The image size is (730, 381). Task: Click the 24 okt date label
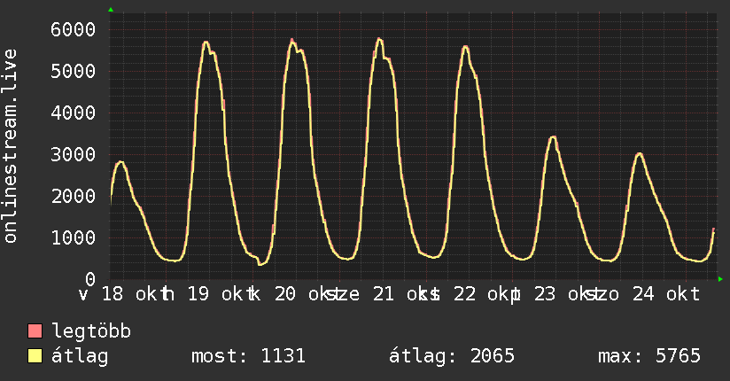666,294
